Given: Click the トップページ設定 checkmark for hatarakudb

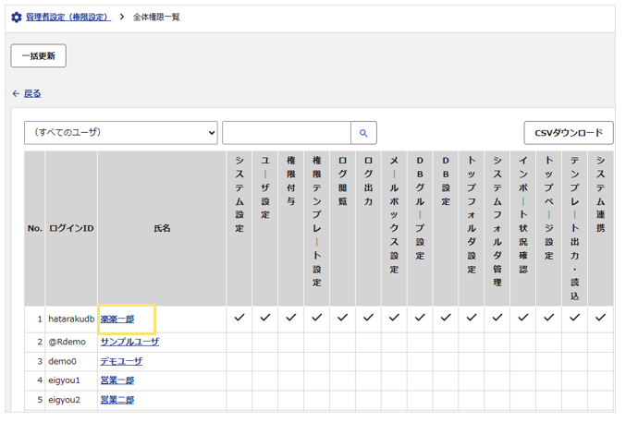Looking at the screenshot, I should tap(549, 318).
